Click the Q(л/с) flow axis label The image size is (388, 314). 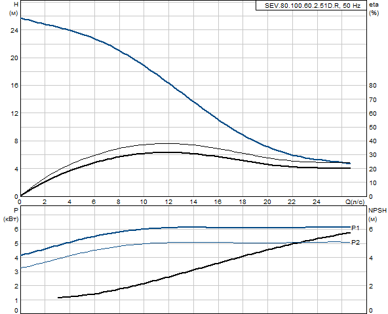pyautogui.click(x=355, y=202)
